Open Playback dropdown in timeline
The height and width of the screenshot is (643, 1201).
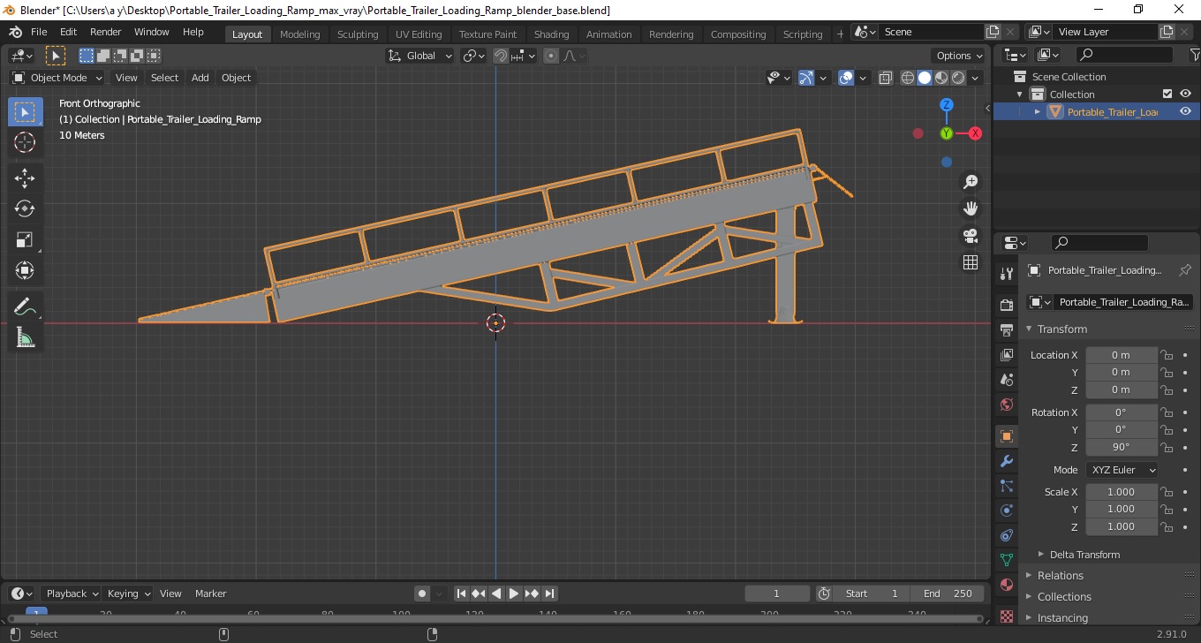pos(72,594)
